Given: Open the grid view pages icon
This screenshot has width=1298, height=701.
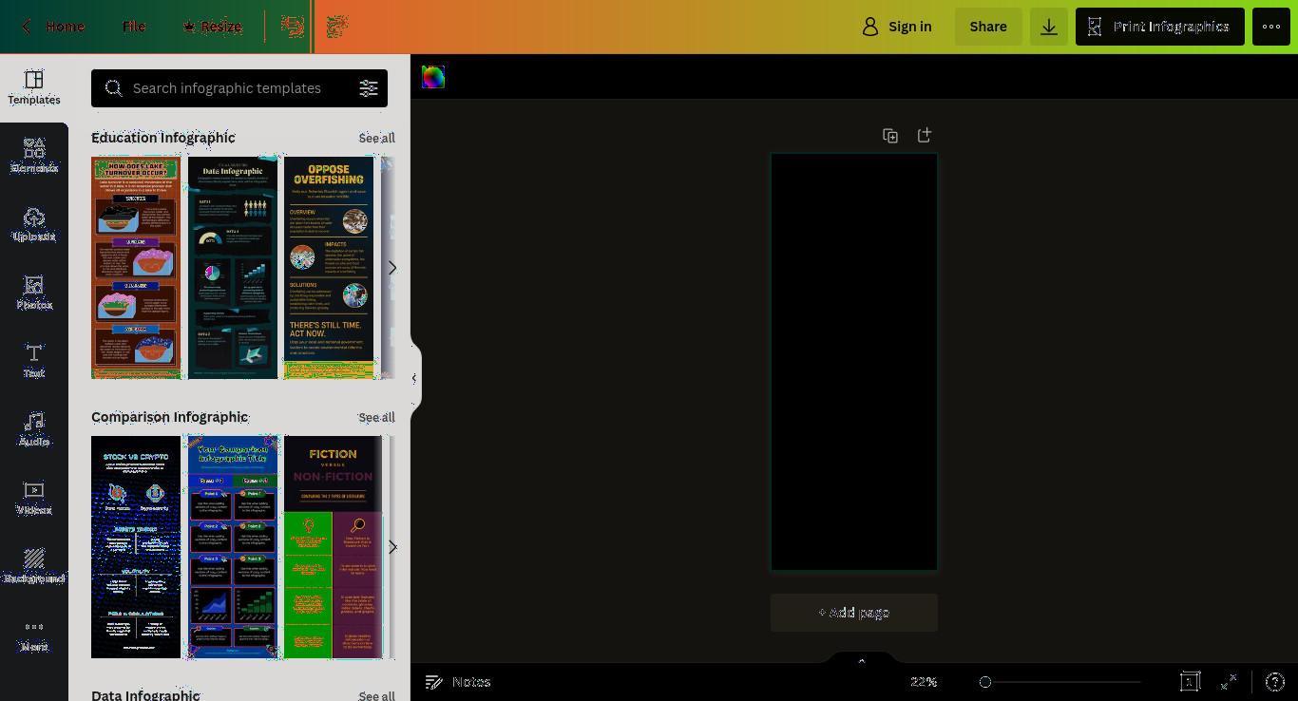Looking at the screenshot, I should tap(1190, 682).
